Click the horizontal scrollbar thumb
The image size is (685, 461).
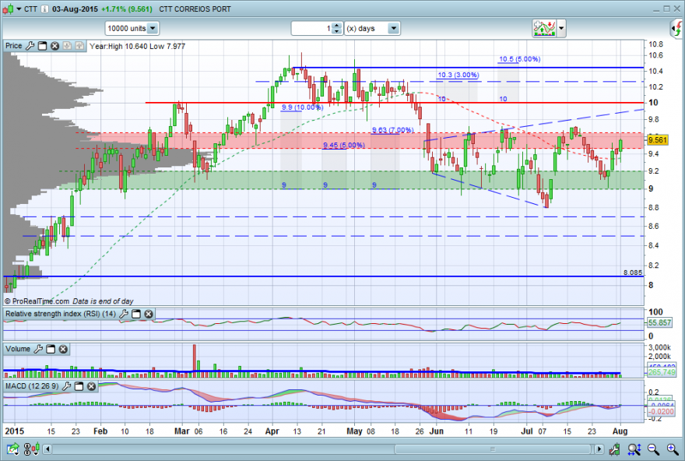[x=493, y=449]
